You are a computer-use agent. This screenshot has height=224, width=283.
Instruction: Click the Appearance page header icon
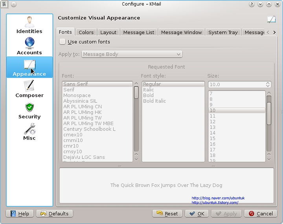click(x=272, y=19)
